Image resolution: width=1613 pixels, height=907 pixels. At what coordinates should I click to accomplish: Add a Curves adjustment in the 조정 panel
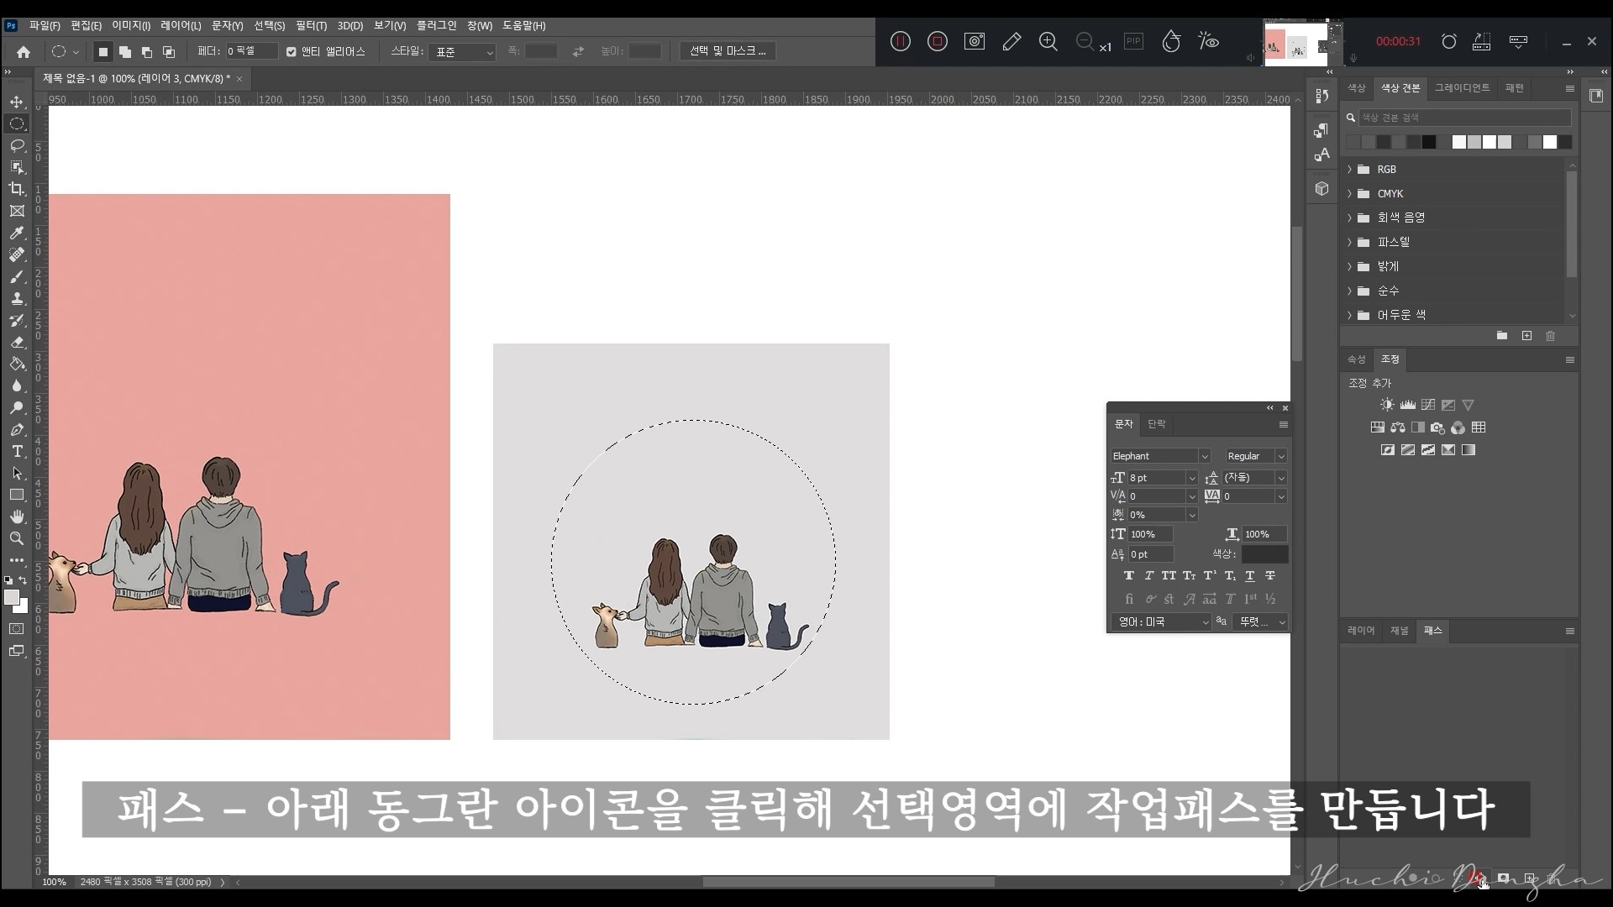[x=1428, y=405]
